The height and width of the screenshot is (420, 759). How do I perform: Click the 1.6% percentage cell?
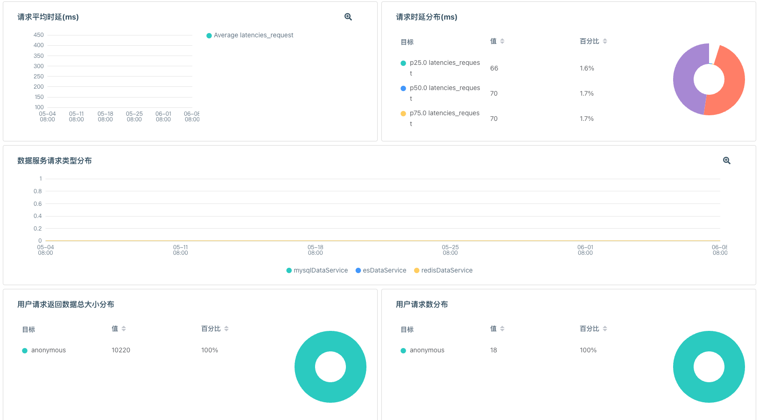(x=587, y=68)
